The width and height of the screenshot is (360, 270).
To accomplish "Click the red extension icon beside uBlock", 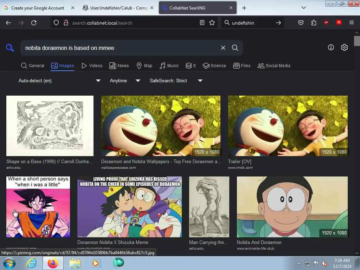I will tap(339, 22).
